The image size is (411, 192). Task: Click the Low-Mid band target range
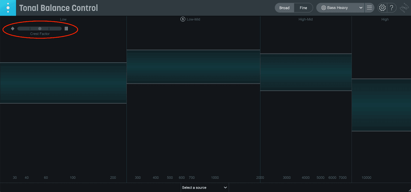click(x=193, y=67)
